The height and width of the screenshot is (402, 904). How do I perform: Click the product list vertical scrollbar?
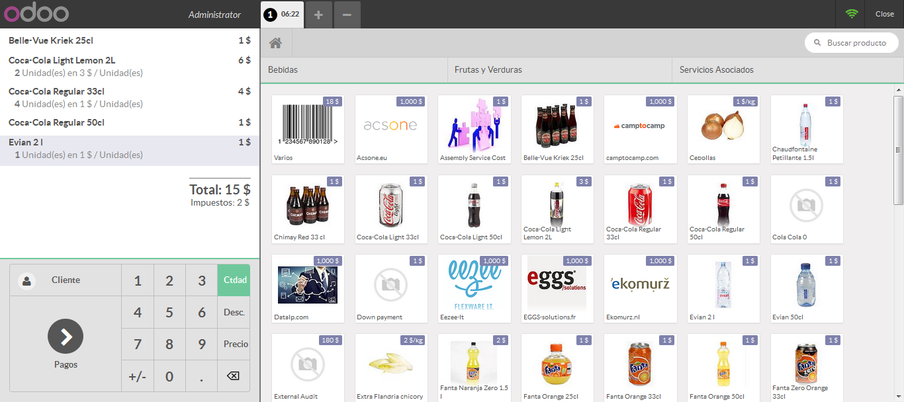point(899,149)
